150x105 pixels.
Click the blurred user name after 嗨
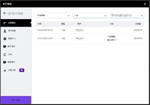15,14
